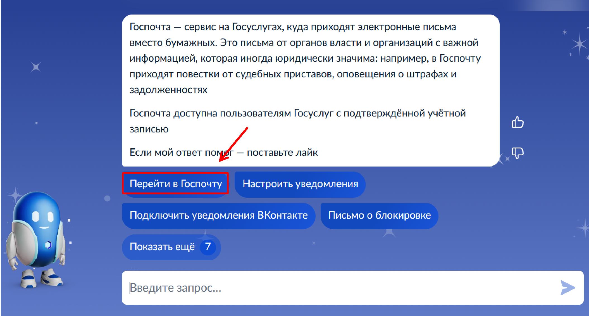Open Письмо о блокировке option
The image size is (589, 316).
coord(379,215)
